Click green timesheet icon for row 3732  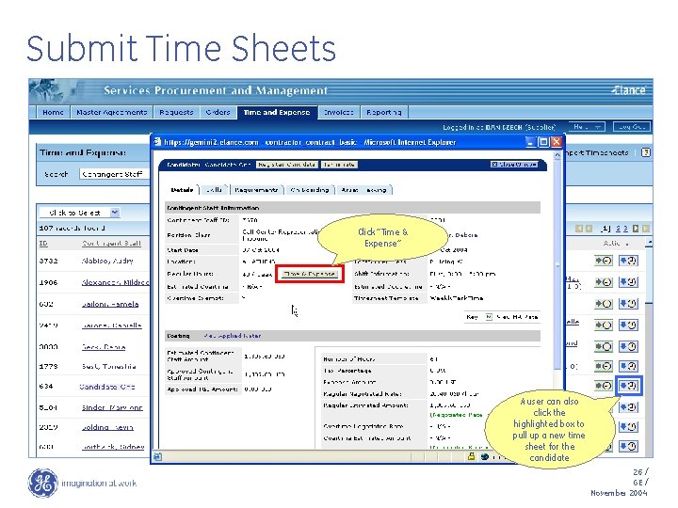[x=604, y=261]
